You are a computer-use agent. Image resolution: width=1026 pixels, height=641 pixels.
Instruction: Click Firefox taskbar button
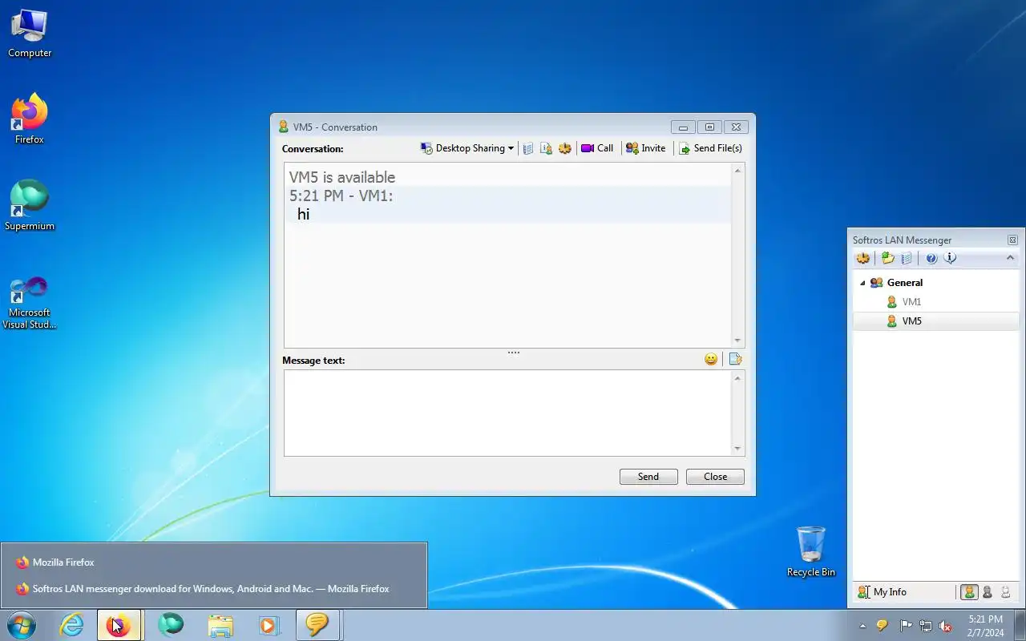tap(119, 625)
